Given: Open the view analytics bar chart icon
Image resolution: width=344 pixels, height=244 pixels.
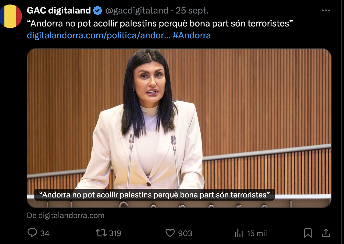Looking at the screenshot, I should (239, 233).
